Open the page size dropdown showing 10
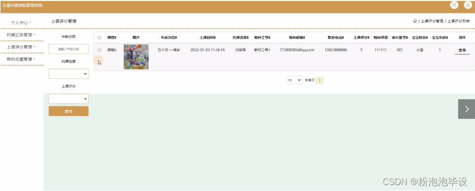475x191 pixels. (294, 80)
